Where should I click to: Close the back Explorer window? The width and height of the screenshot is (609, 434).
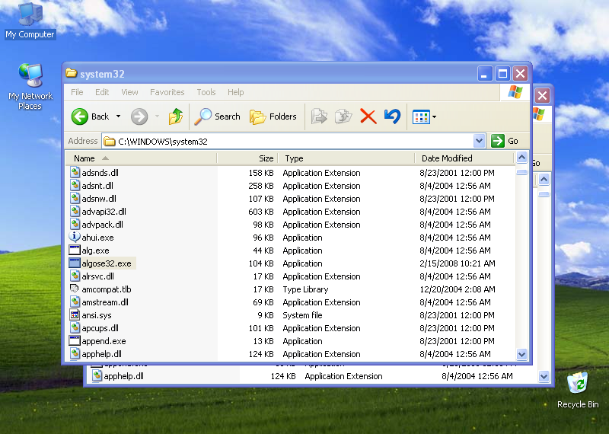coord(542,95)
